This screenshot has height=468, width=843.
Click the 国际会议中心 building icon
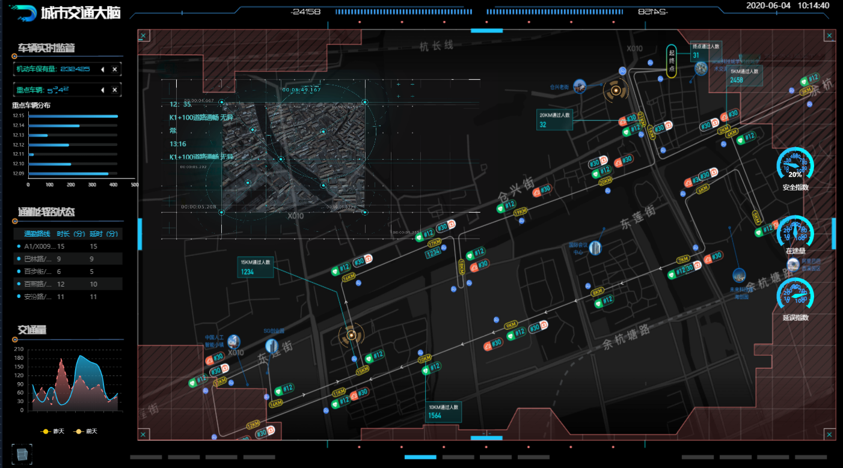tap(595, 248)
